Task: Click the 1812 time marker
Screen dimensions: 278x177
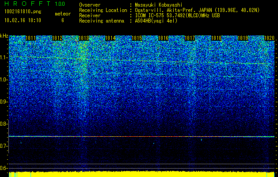Action: (x=57, y=38)
